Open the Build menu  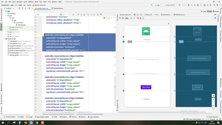[36, 2]
